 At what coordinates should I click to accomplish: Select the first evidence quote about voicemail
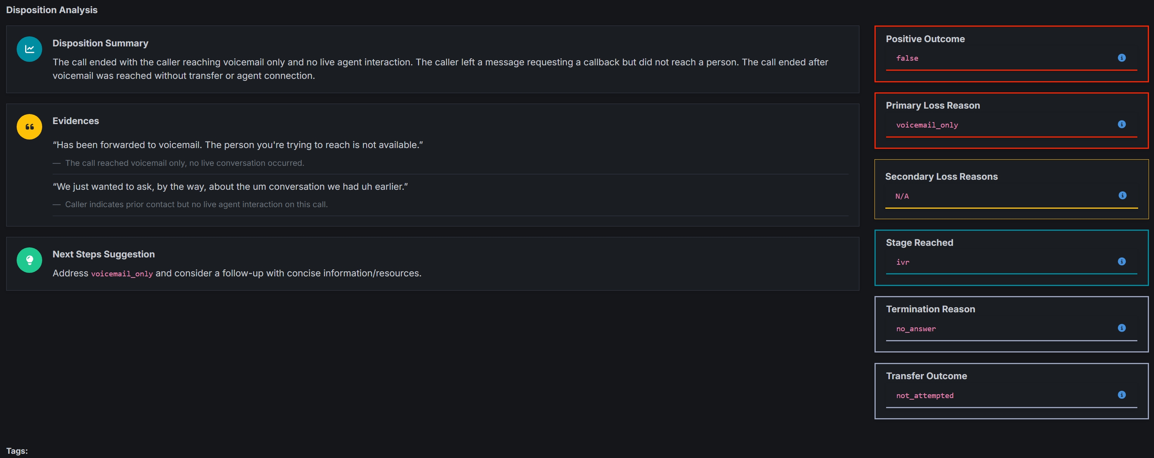(x=238, y=145)
